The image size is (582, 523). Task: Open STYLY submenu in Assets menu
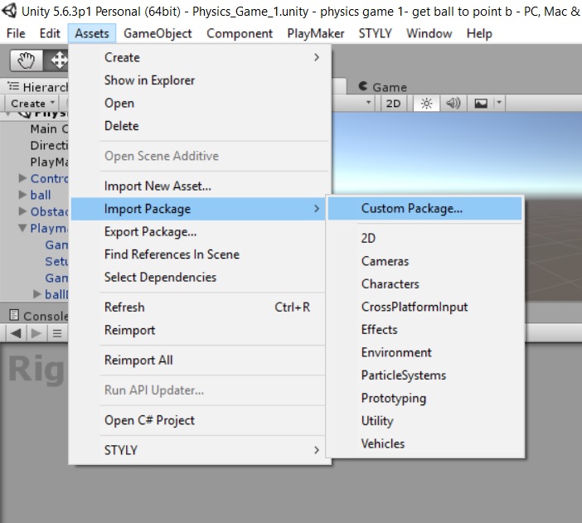(x=200, y=450)
